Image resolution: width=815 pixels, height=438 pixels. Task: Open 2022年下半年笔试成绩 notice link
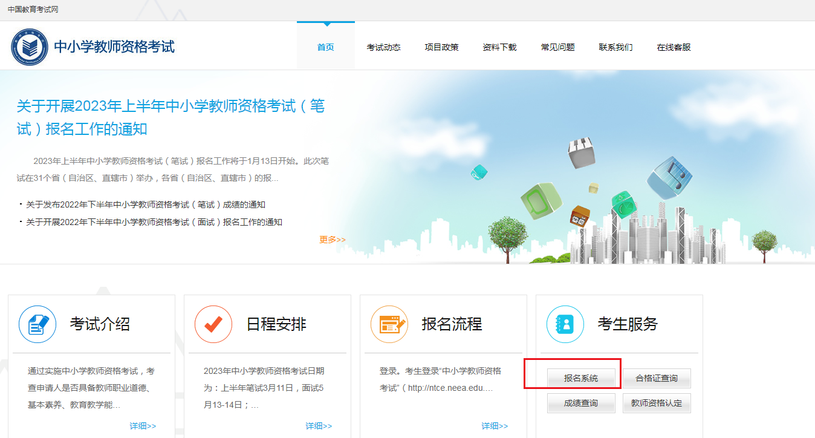click(146, 204)
